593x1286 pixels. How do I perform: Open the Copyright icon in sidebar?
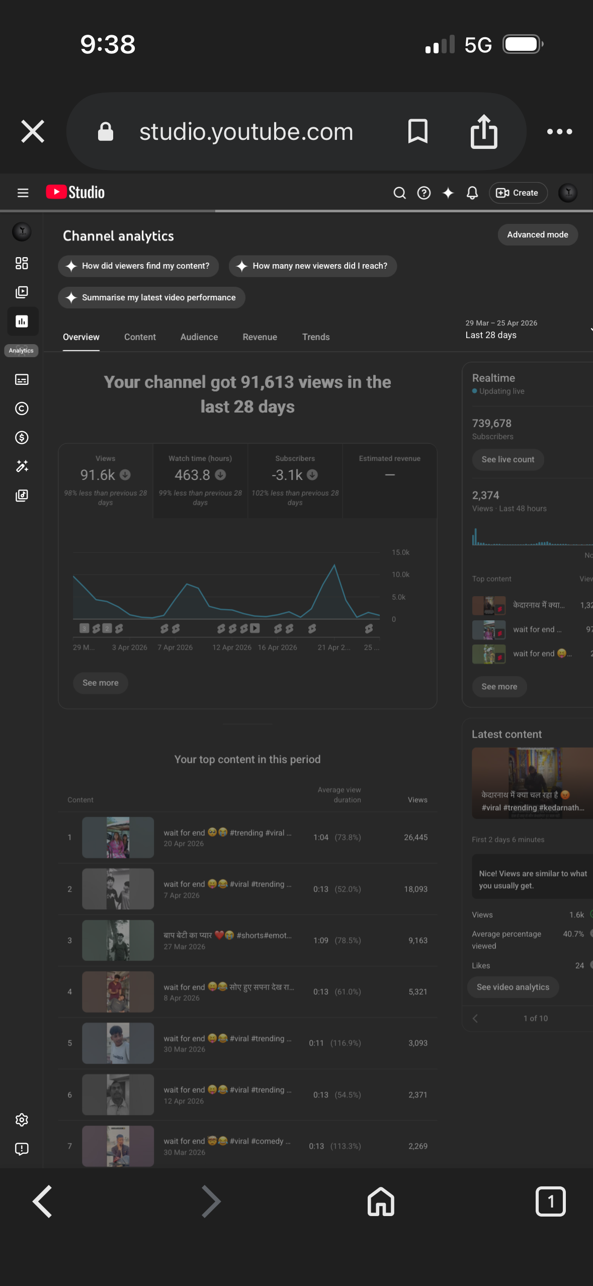22,409
